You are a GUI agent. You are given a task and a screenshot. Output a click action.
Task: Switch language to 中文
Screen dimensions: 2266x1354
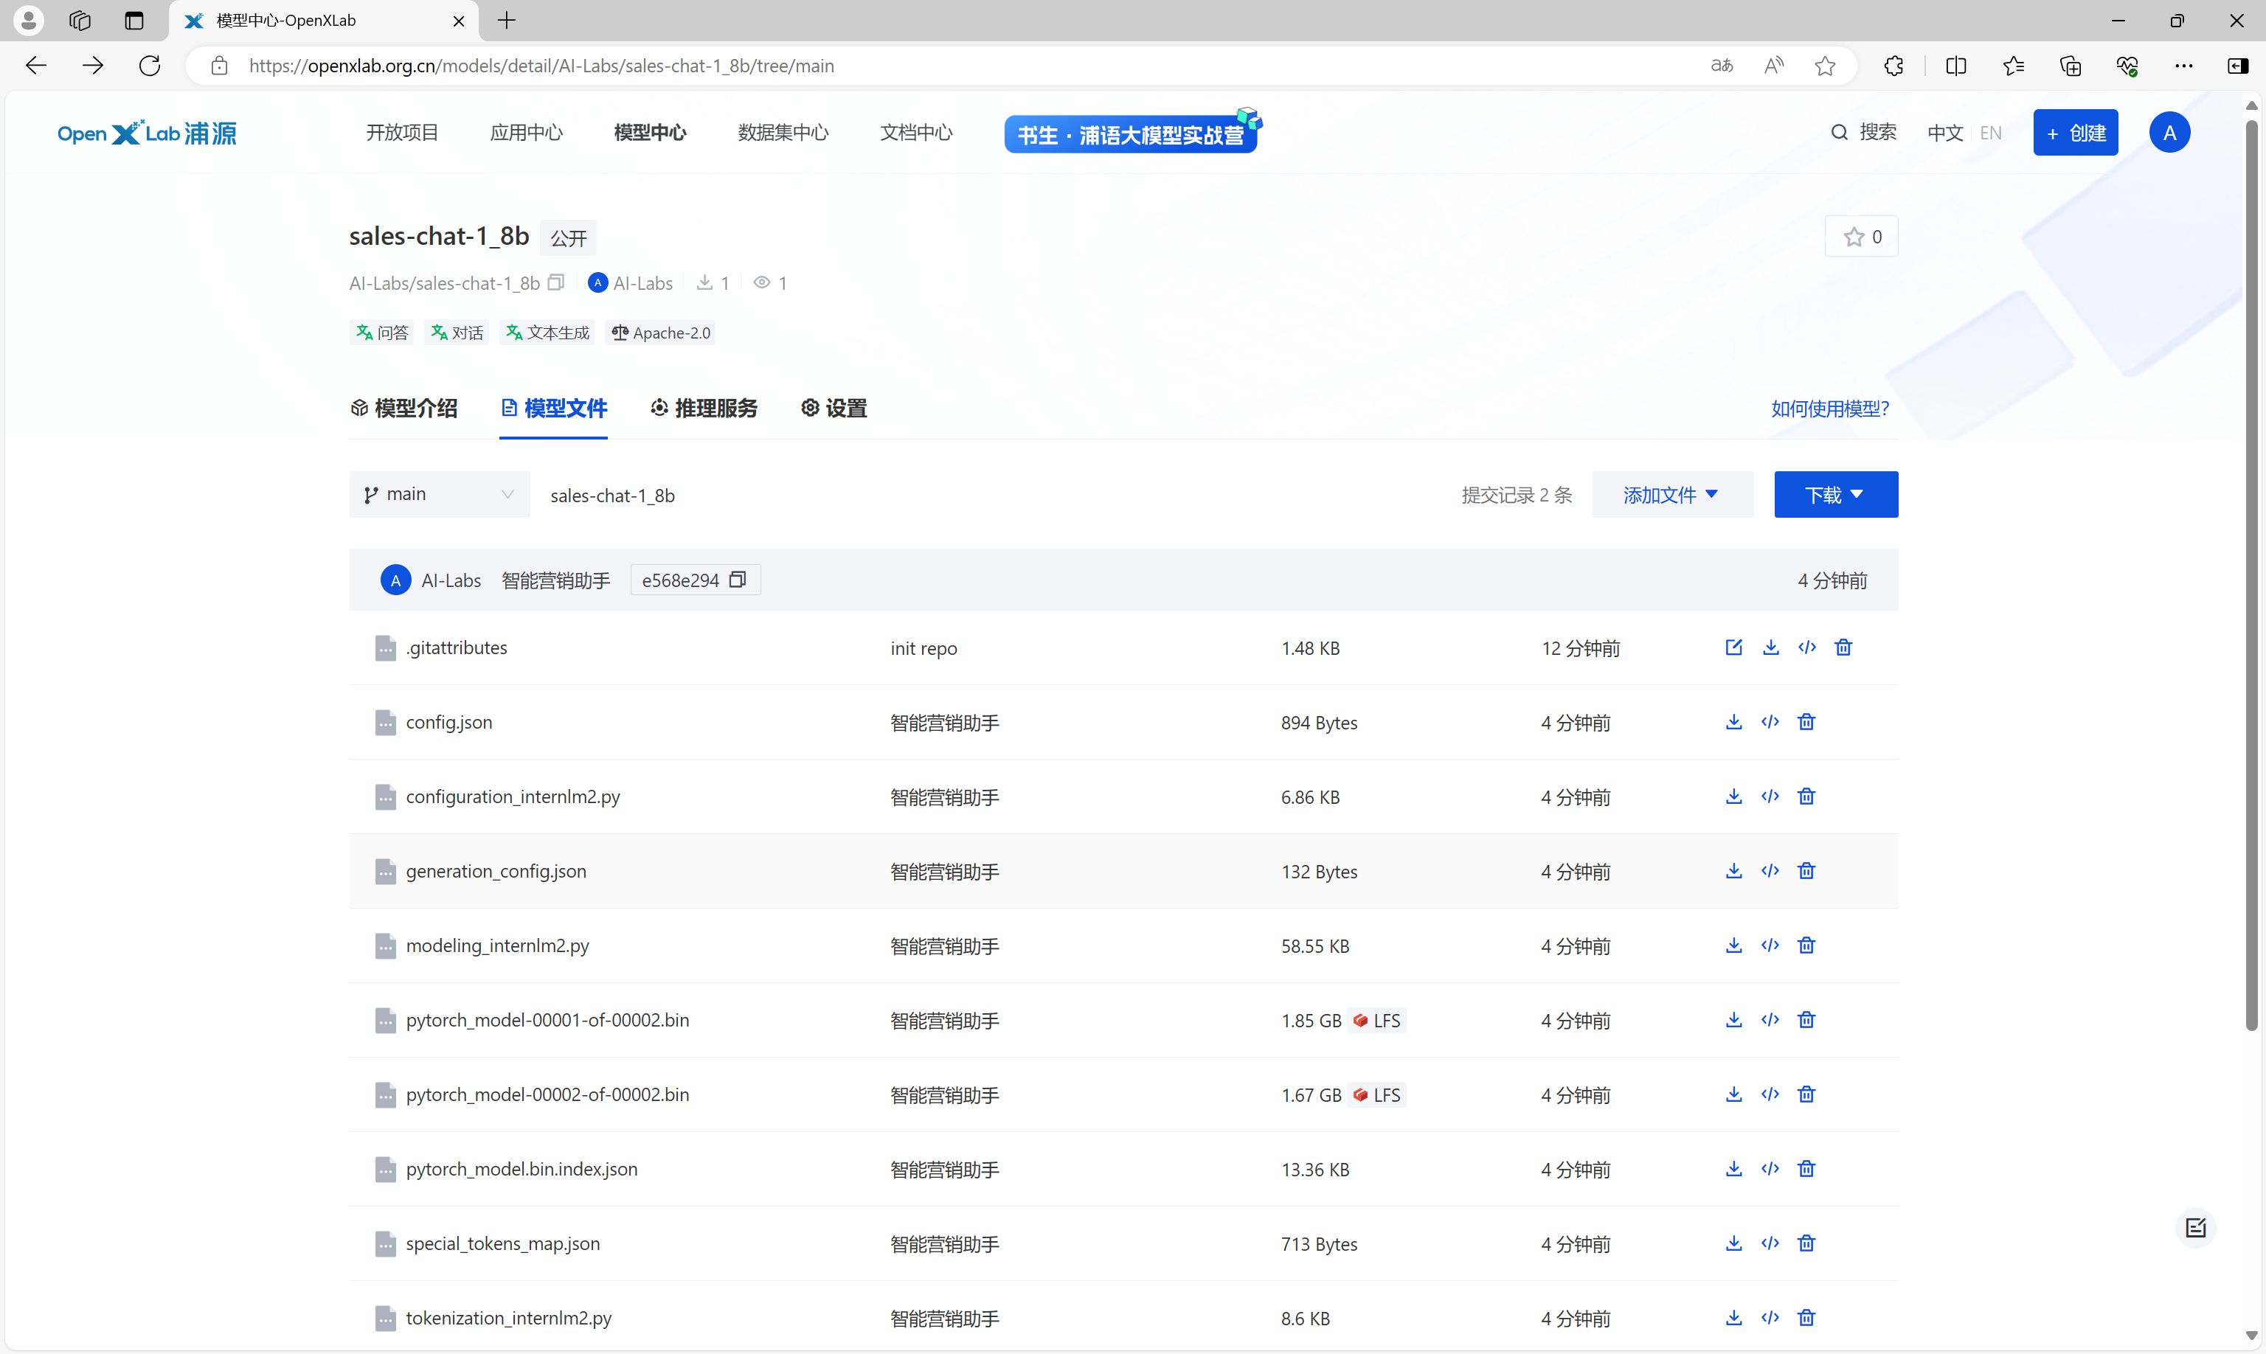click(x=1945, y=133)
